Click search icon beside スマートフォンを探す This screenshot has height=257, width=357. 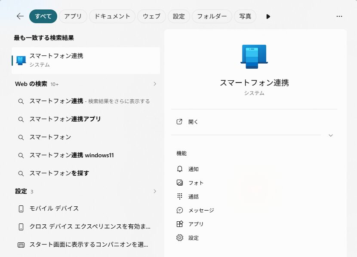(21, 174)
